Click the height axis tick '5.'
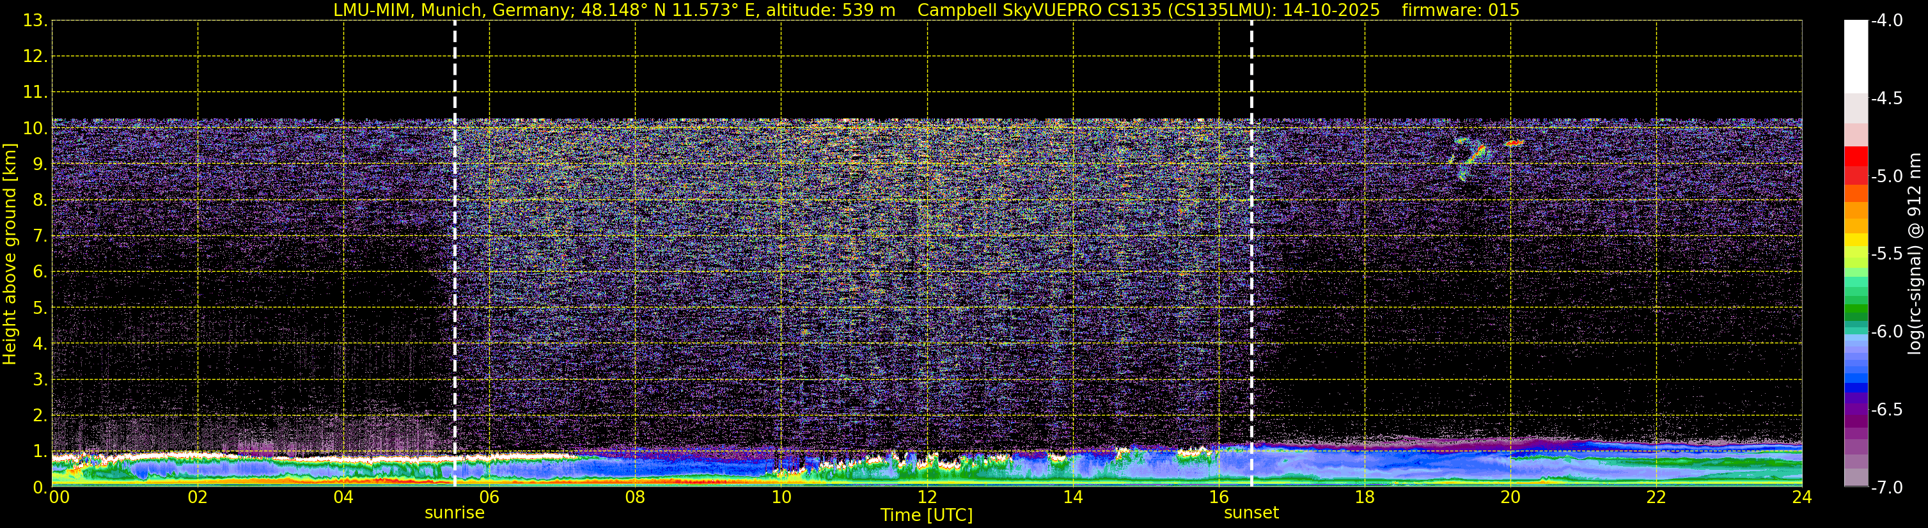 [x=40, y=308]
